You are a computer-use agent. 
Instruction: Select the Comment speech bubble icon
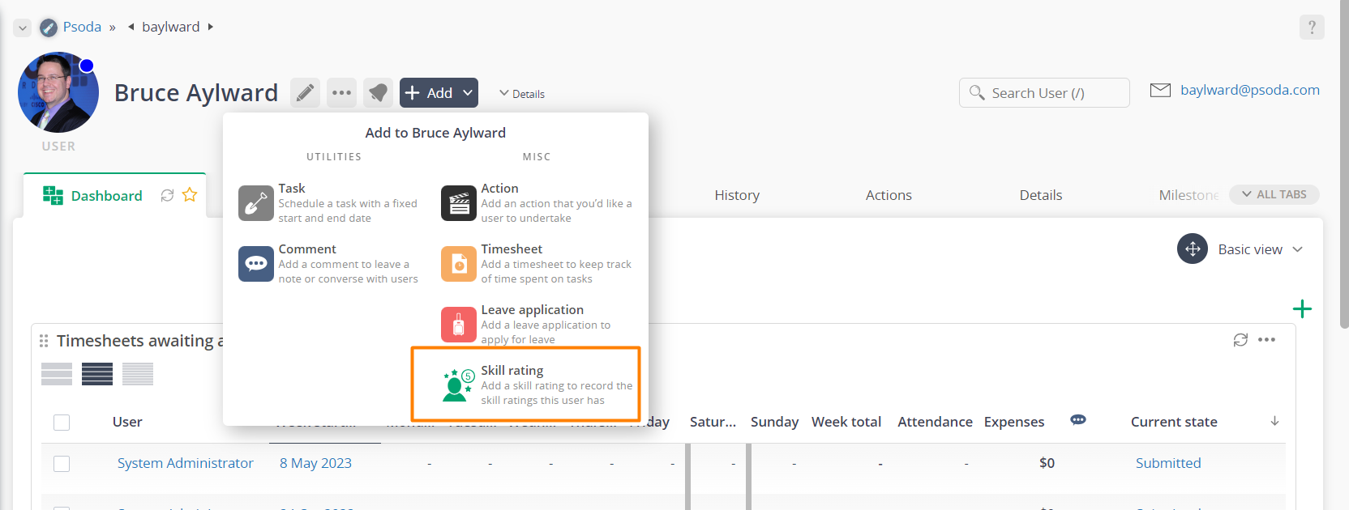(x=256, y=264)
